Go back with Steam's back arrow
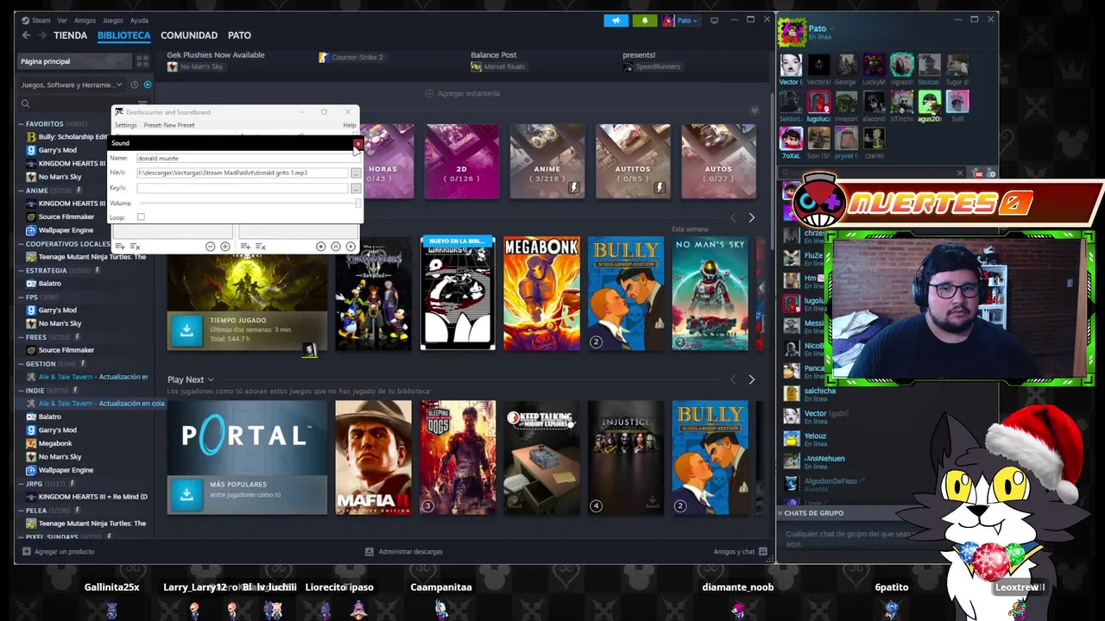This screenshot has height=621, width=1105. tap(26, 35)
